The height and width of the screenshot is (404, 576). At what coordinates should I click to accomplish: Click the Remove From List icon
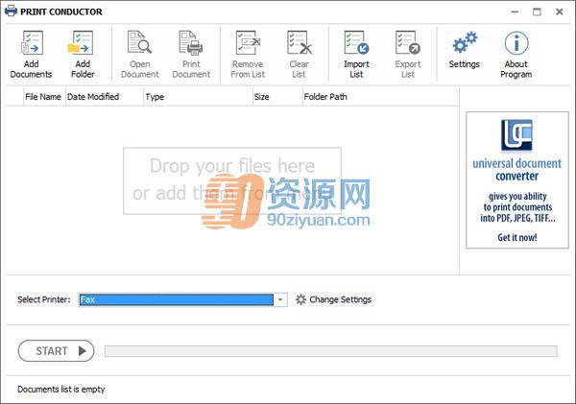coord(248,42)
